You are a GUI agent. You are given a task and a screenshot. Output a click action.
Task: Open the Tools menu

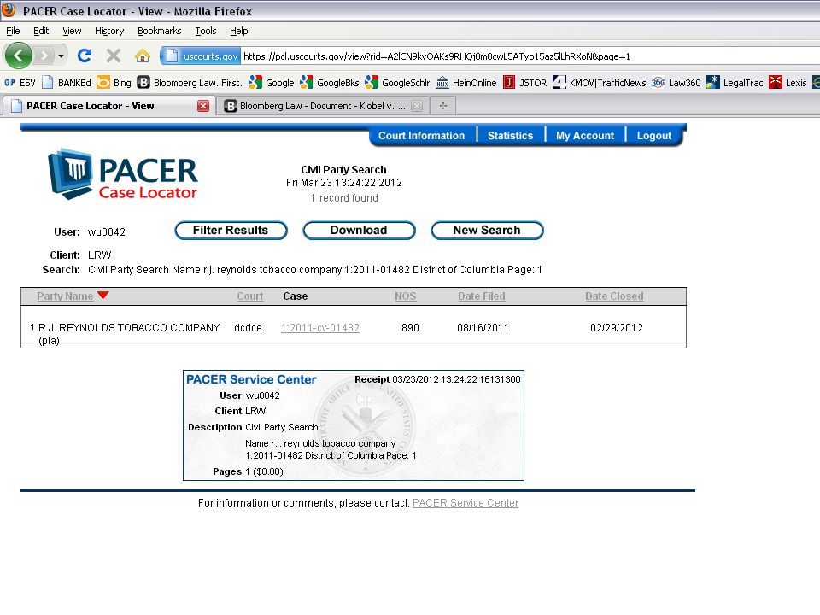(x=206, y=31)
